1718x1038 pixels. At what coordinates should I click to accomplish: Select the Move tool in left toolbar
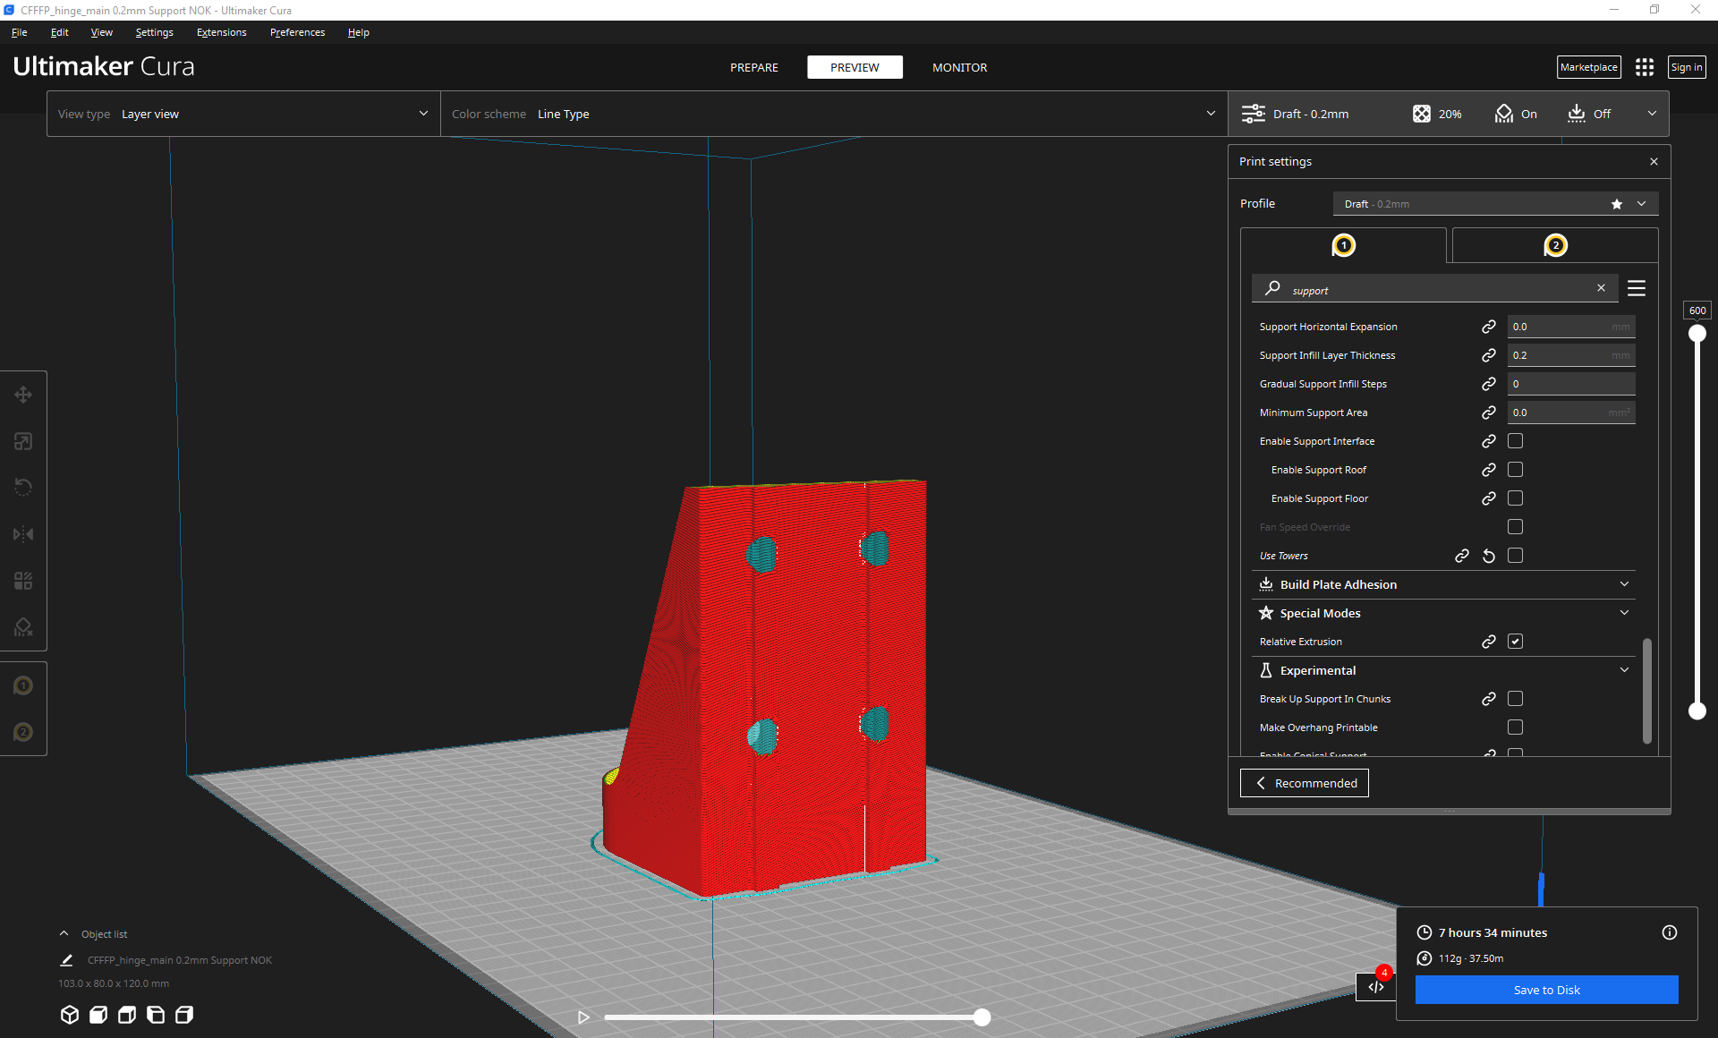click(23, 395)
